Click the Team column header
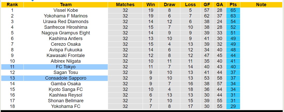The height and width of the screenshot is (112, 284). 66,5
